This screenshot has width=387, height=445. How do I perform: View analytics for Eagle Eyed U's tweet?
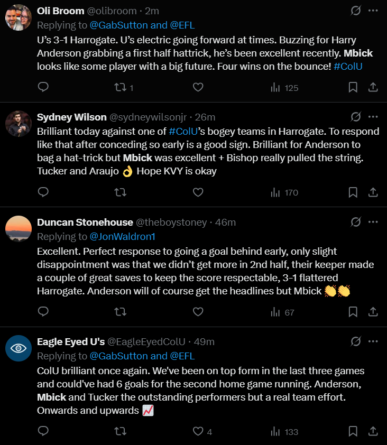click(x=284, y=432)
